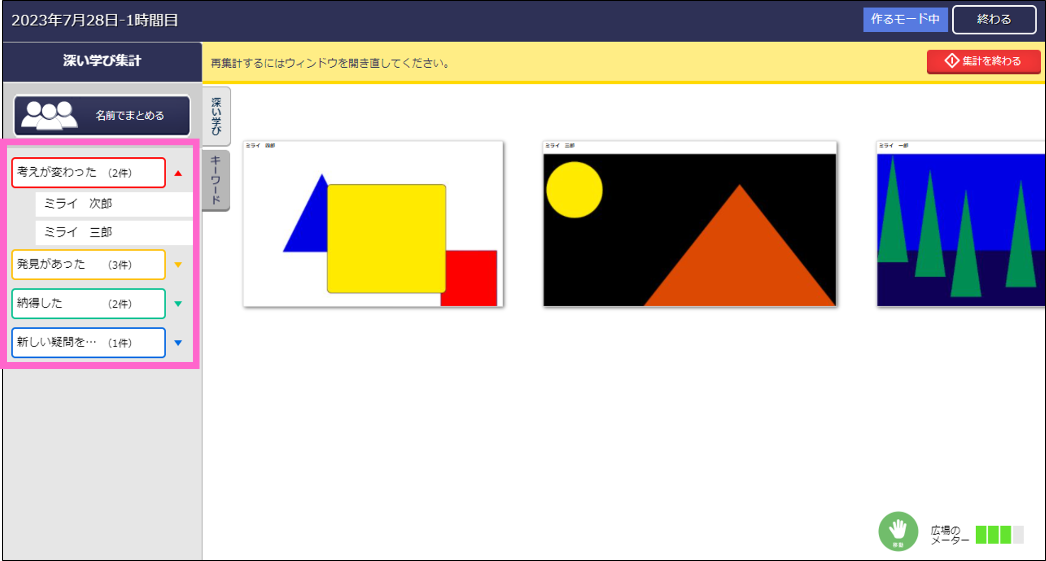The height and width of the screenshot is (561, 1046).
Task: Expand the 発見があった category with yellow triangle
Action: (178, 264)
